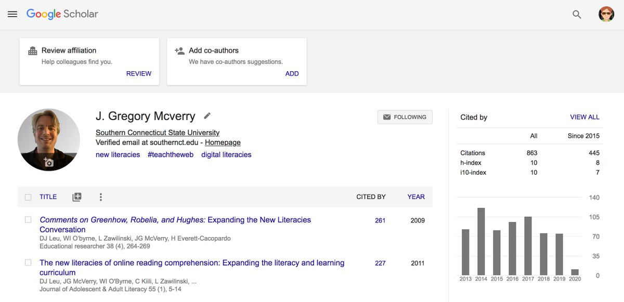Open 'Comments on Greenhow, Robelia, and Hughes' article
This screenshot has width=624, height=302.
[175, 225]
